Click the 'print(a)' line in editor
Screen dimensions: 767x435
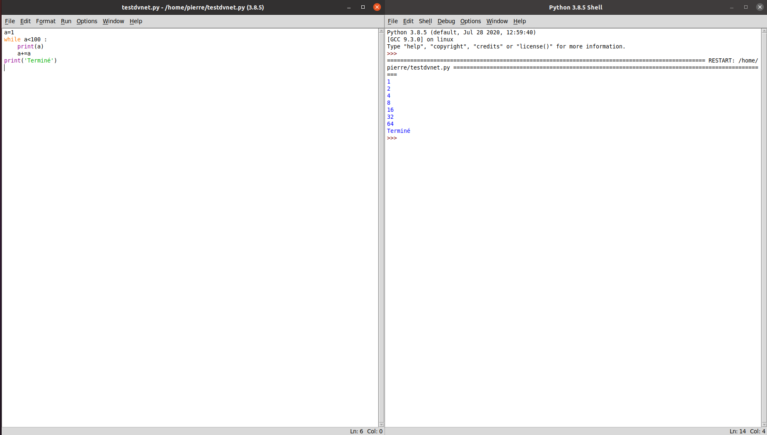point(31,46)
